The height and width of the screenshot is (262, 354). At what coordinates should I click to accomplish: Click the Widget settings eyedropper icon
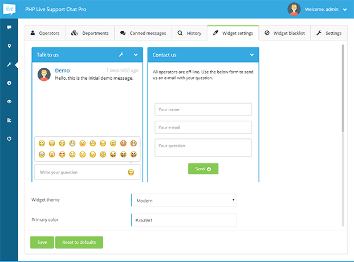215,33
